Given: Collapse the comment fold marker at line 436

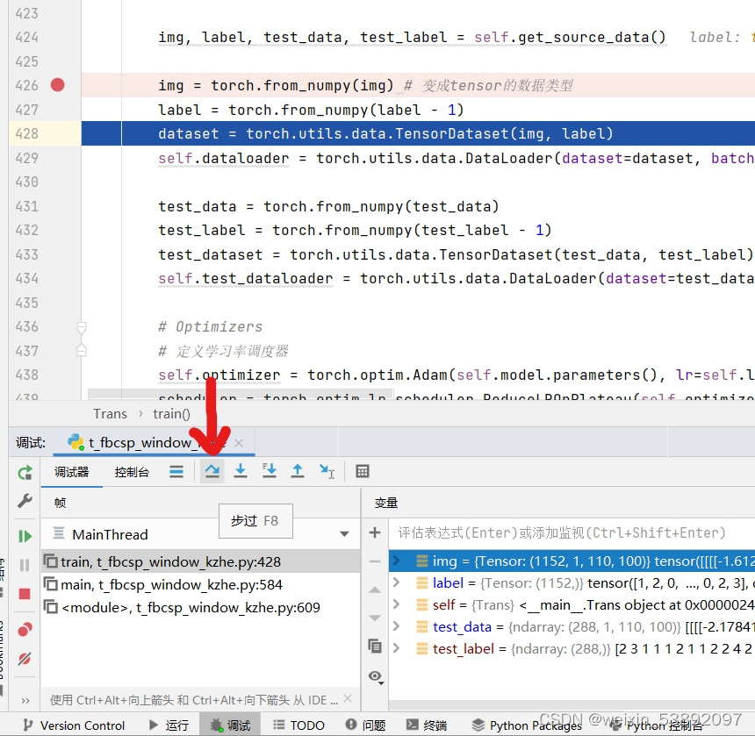Looking at the screenshot, I should pos(82,327).
